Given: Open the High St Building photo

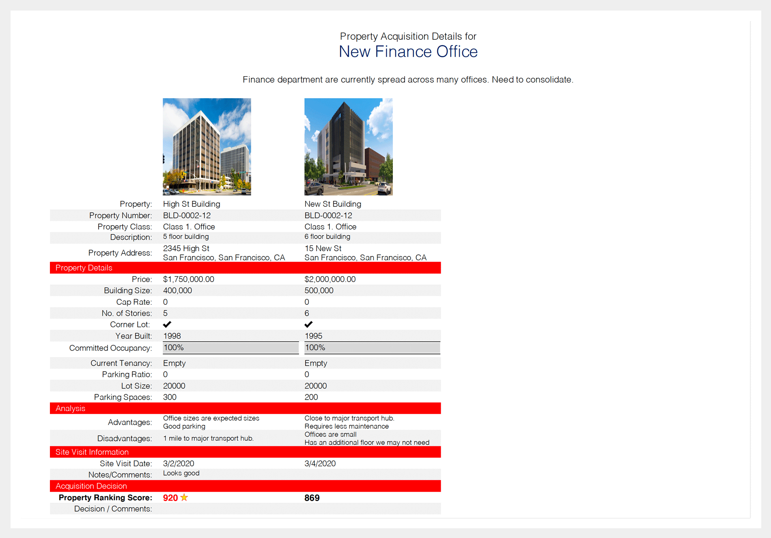Looking at the screenshot, I should pyautogui.click(x=207, y=146).
